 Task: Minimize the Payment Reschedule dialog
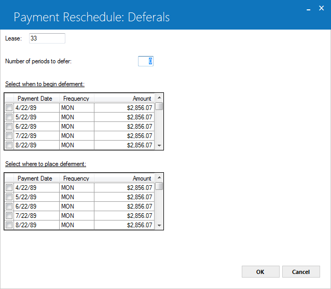point(308,9)
